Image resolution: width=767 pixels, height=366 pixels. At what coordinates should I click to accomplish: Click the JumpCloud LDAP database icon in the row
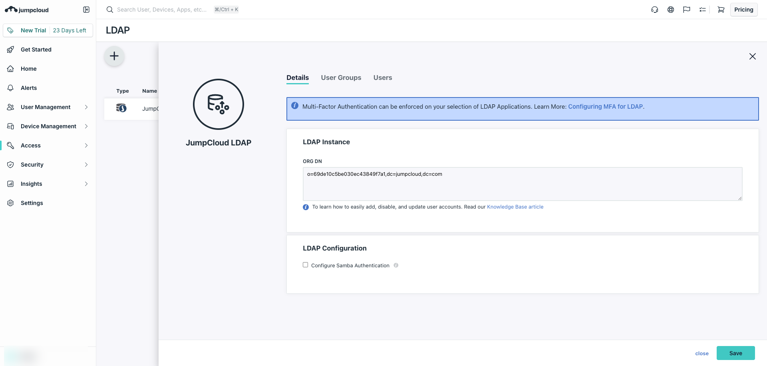[121, 108]
